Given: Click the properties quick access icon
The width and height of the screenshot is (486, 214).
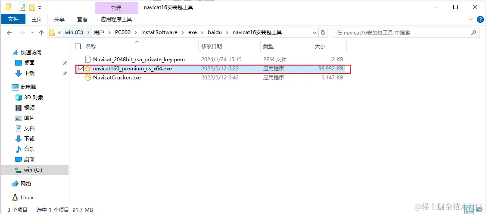Looking at the screenshot, I should coord(22,7).
